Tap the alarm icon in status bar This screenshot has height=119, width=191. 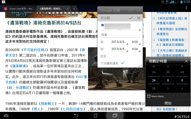coord(162,2)
